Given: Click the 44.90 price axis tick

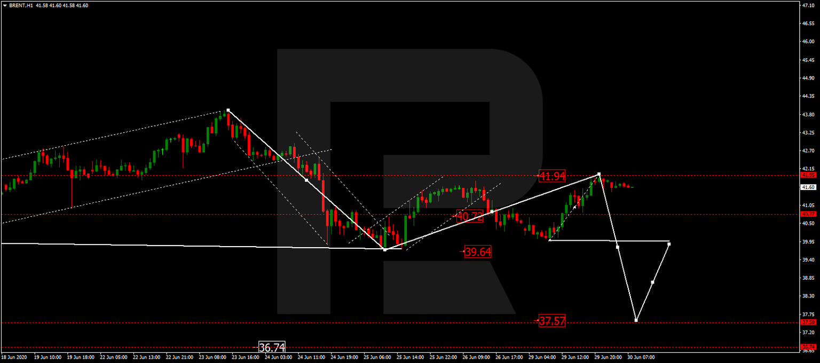Looking at the screenshot, I should [x=808, y=78].
